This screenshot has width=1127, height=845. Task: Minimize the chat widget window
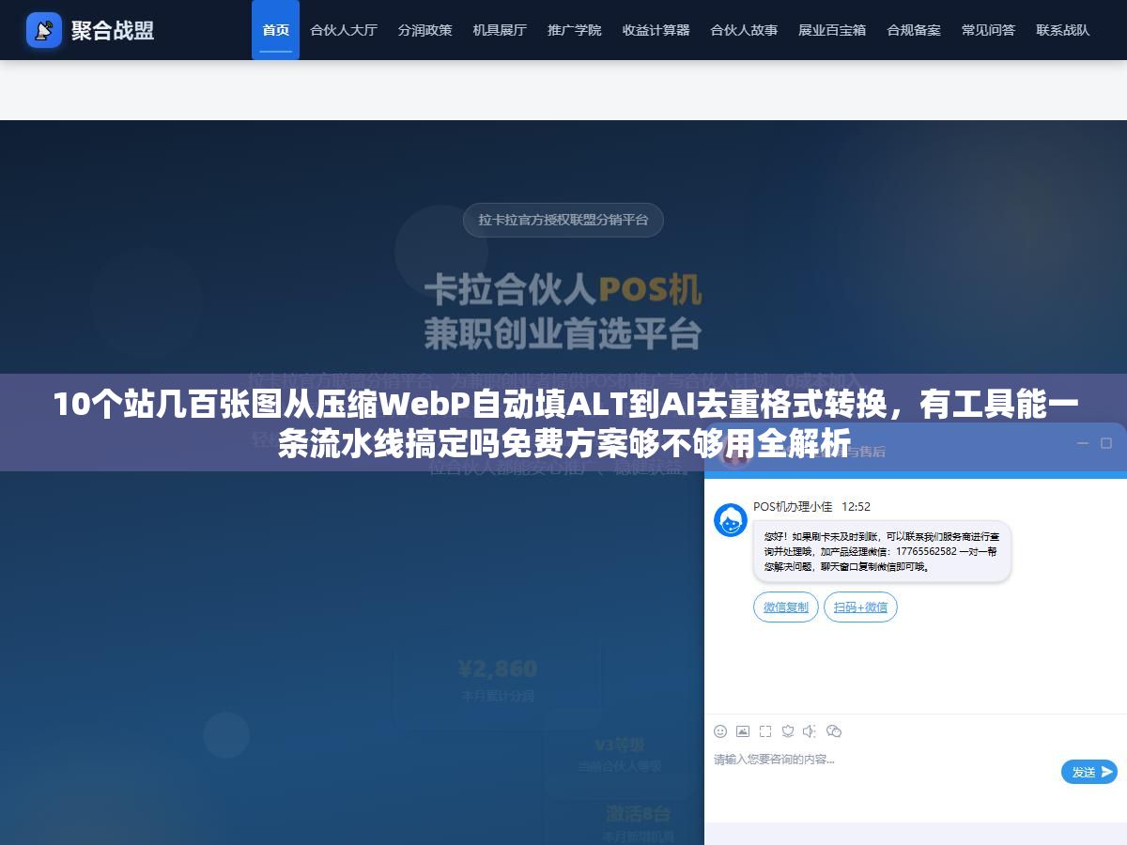pos(1083,443)
